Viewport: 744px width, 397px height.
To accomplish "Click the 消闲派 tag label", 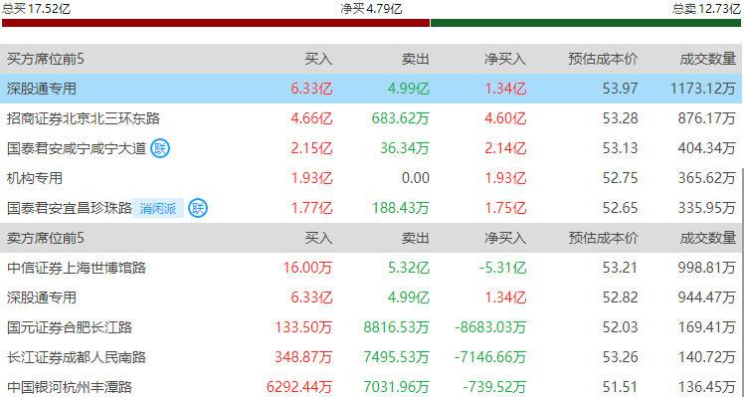I will [x=158, y=208].
